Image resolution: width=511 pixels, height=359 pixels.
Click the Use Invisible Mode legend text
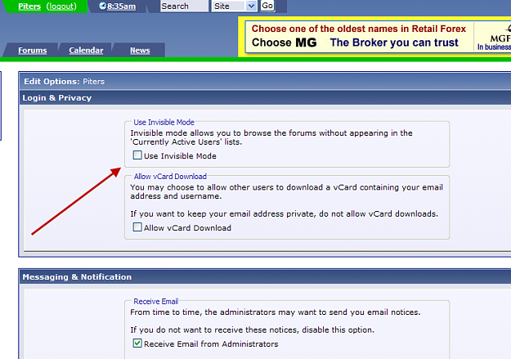pos(164,123)
